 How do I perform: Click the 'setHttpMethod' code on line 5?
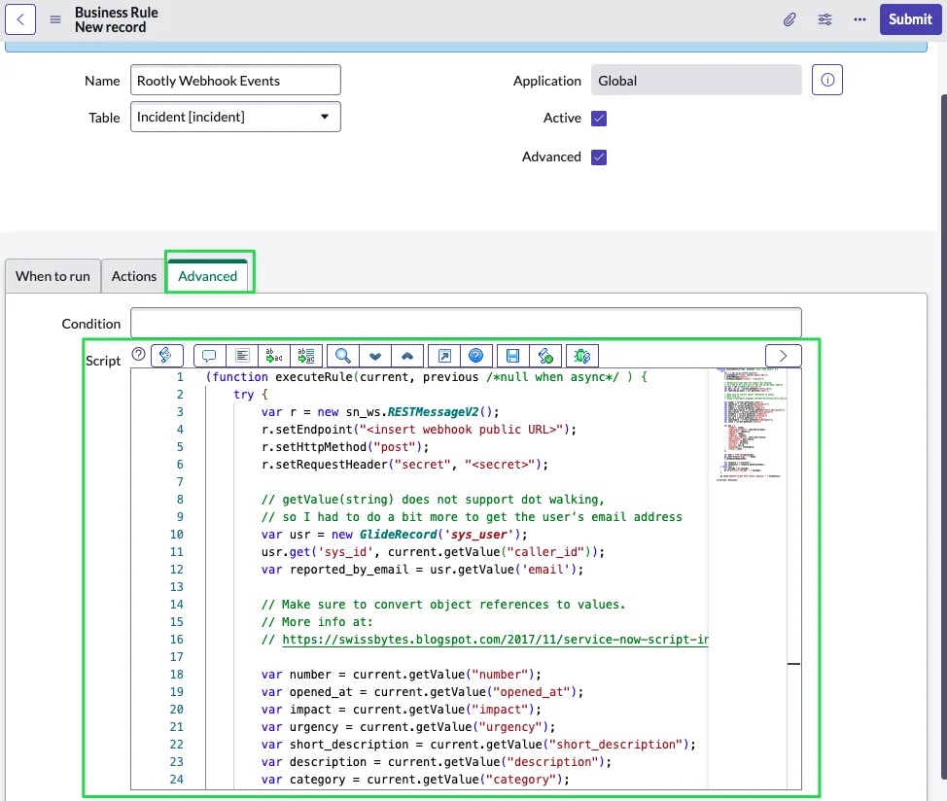pyautogui.click(x=320, y=447)
